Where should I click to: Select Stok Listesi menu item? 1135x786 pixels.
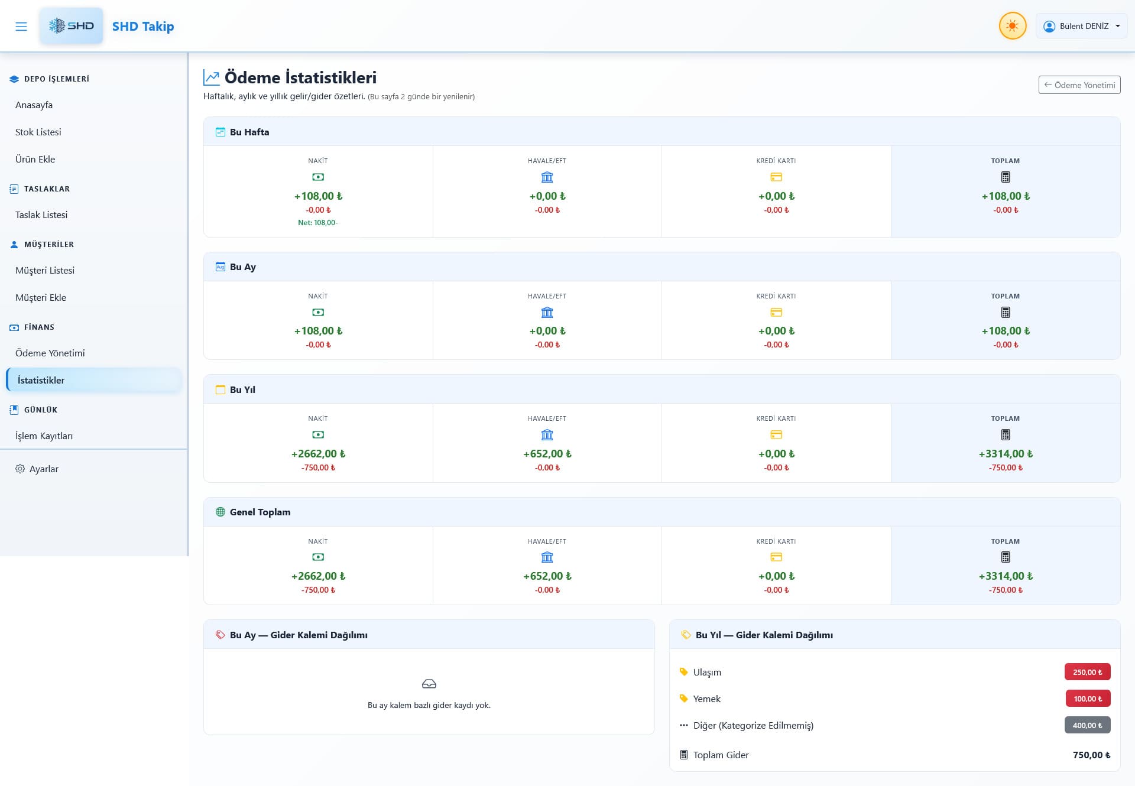pyautogui.click(x=38, y=132)
